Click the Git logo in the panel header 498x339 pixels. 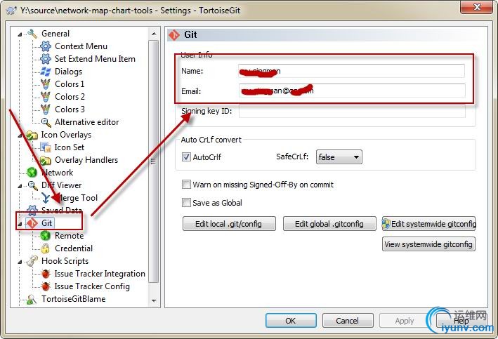[173, 35]
